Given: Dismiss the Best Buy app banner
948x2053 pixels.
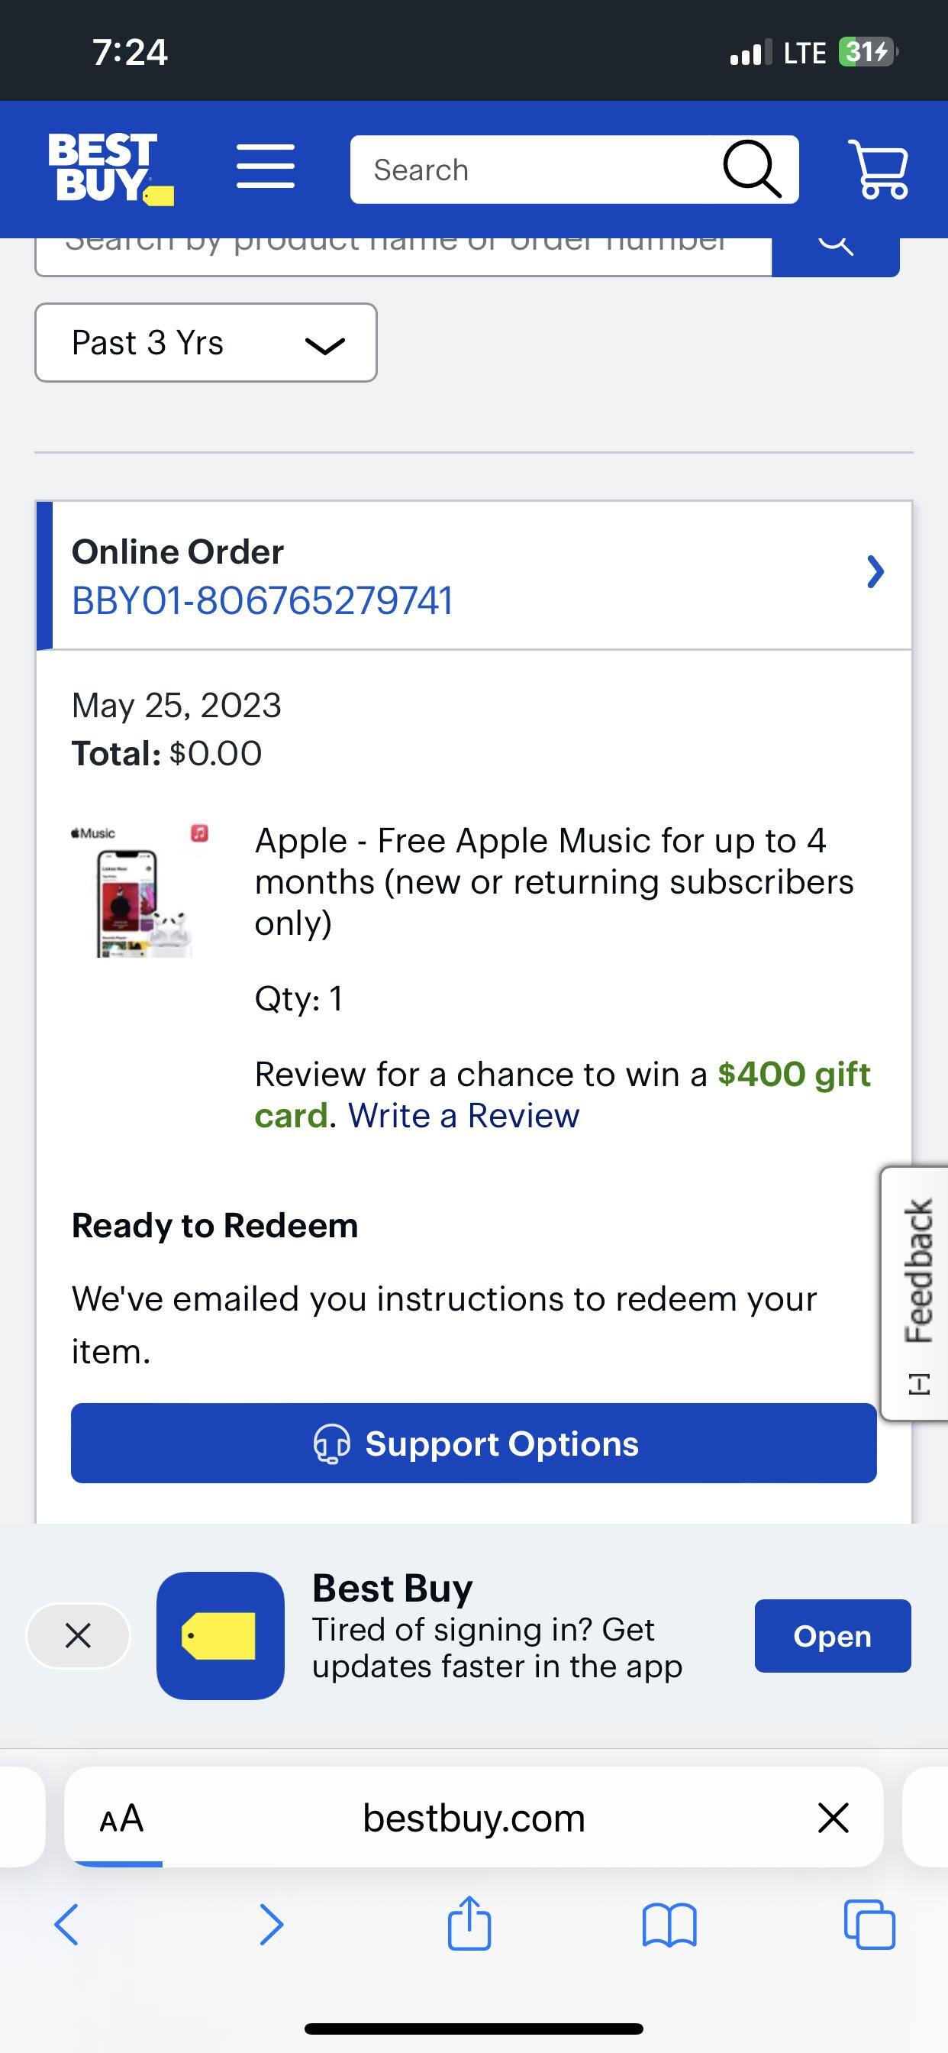Looking at the screenshot, I should (78, 1635).
